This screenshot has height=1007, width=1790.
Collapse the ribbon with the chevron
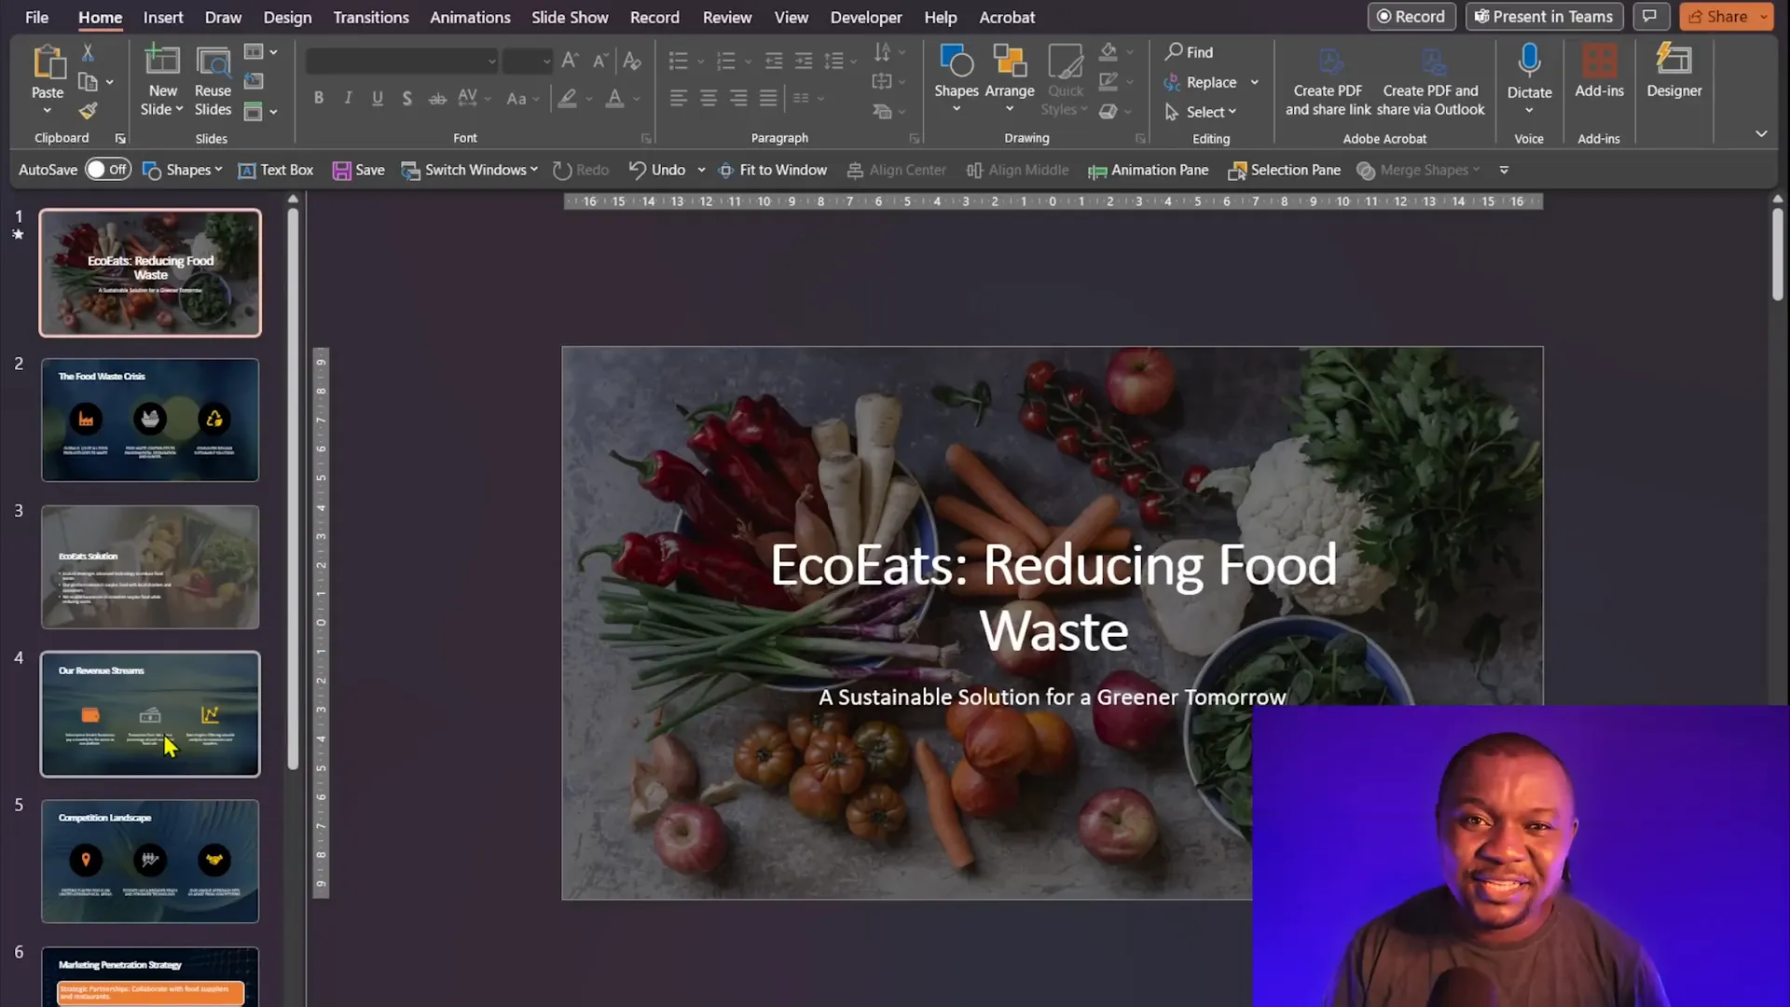pos(1761,133)
